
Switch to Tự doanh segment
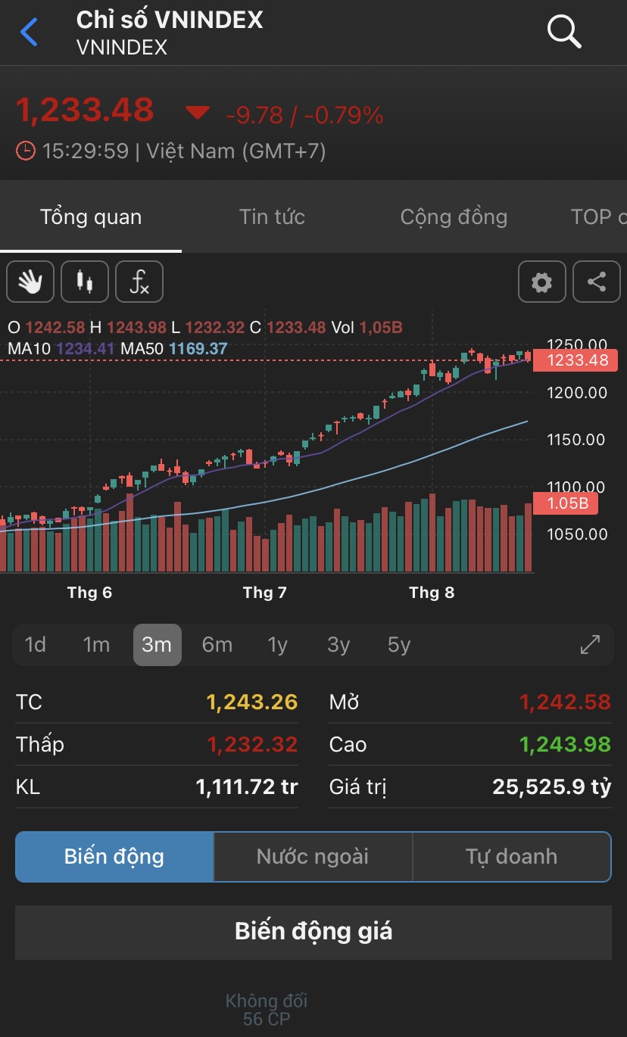[511, 857]
